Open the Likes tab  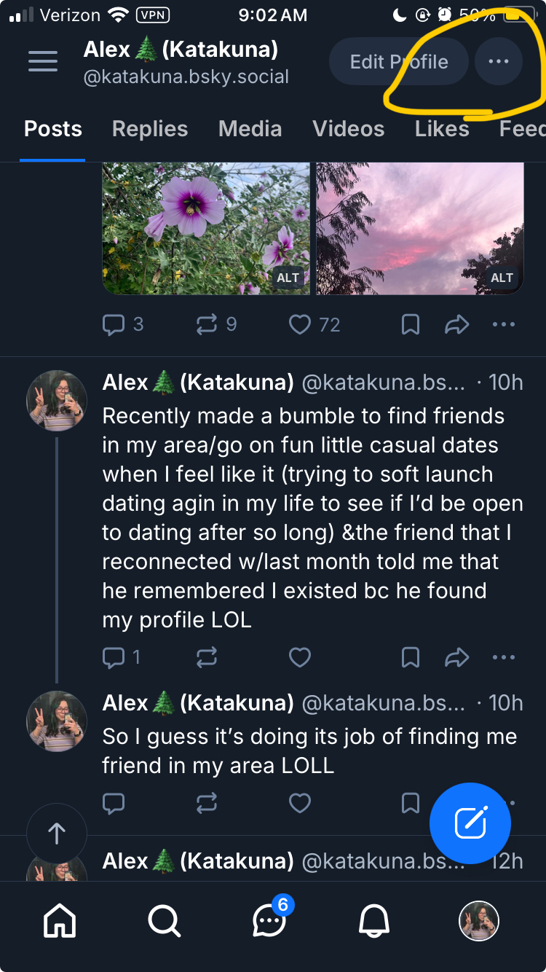442,129
